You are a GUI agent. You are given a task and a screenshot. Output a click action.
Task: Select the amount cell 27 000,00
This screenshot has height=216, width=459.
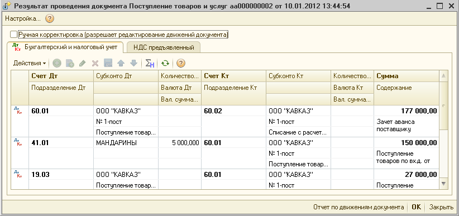point(407,175)
